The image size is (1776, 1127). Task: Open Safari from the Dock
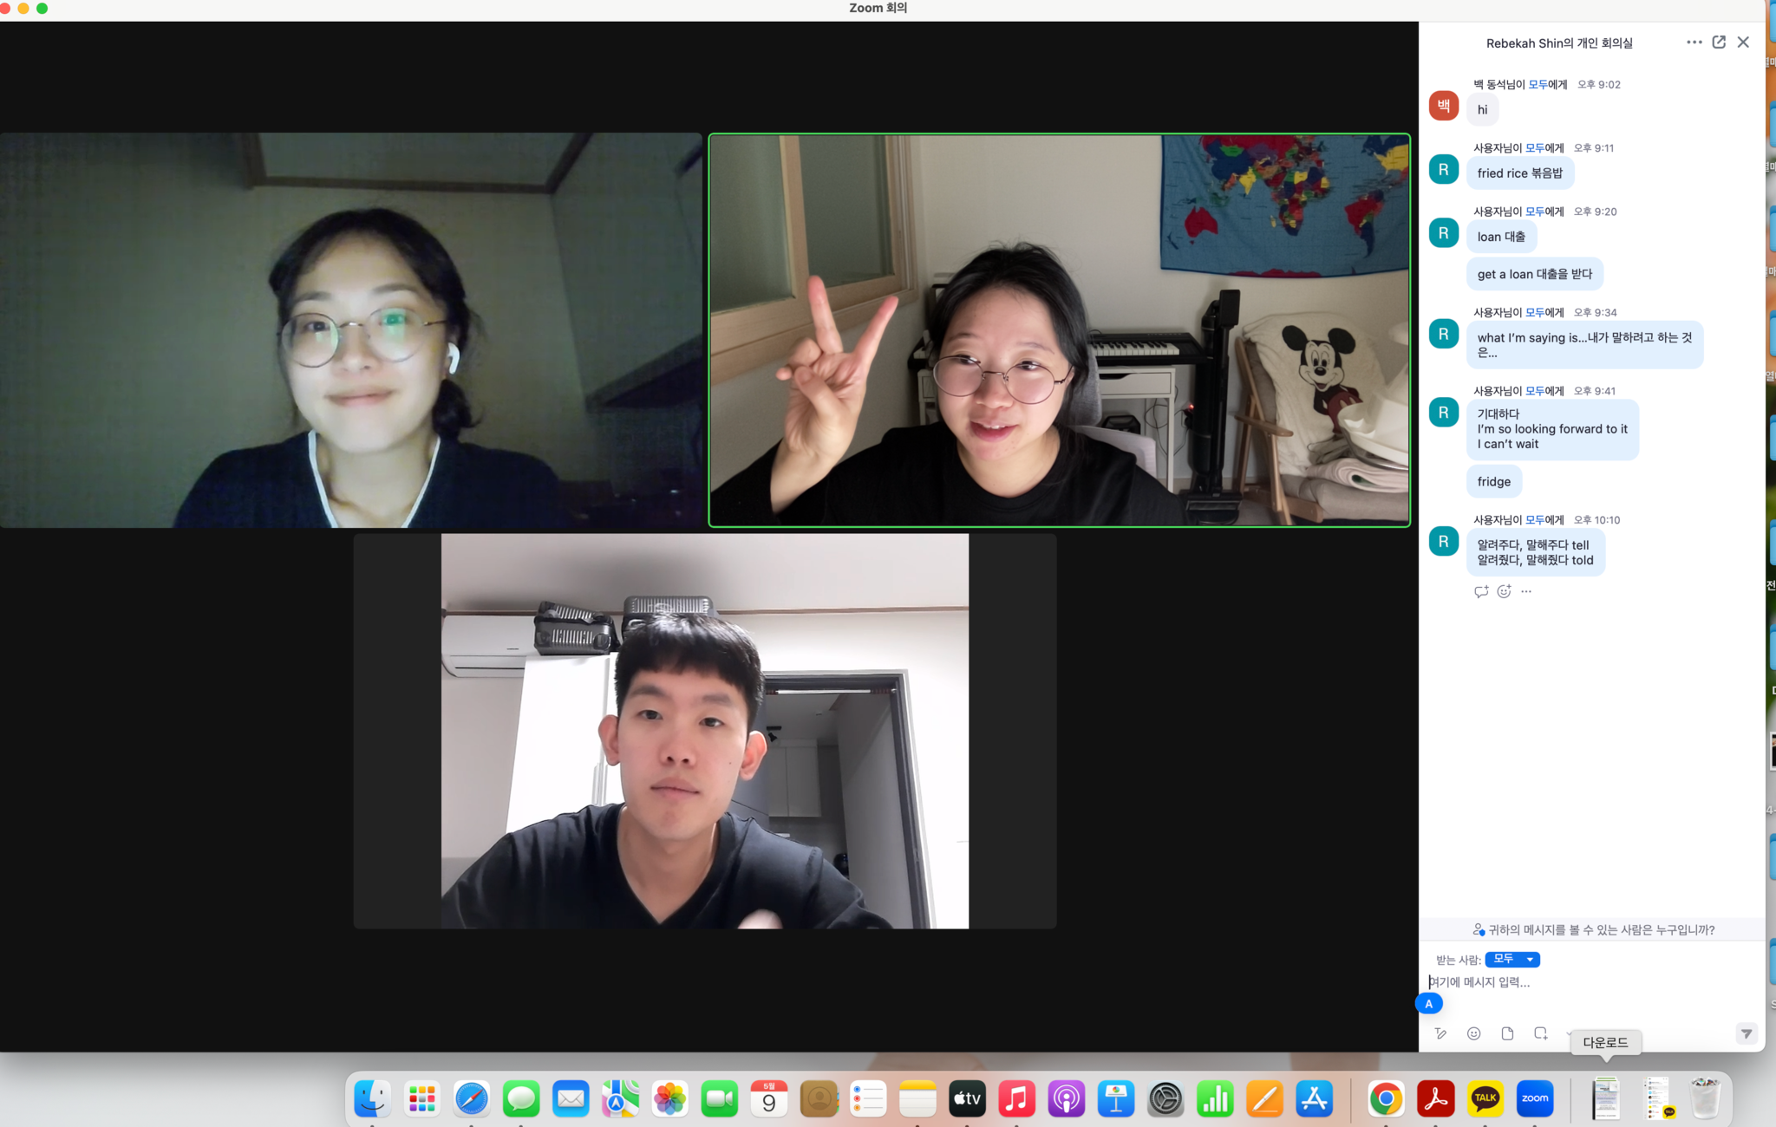(472, 1098)
